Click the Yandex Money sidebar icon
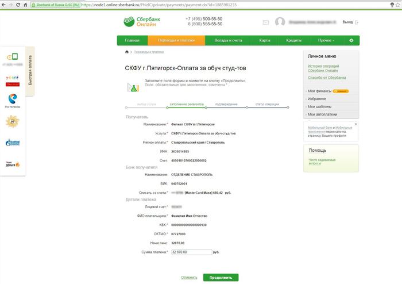Image resolution: width=402 pixels, height=284 pixels. pos(13,164)
